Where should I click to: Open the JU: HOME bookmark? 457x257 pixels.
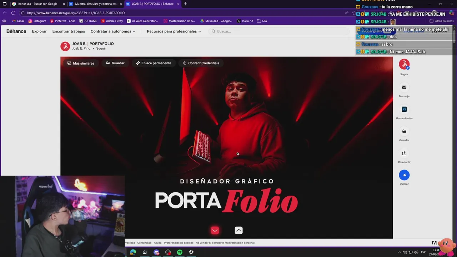point(88,21)
